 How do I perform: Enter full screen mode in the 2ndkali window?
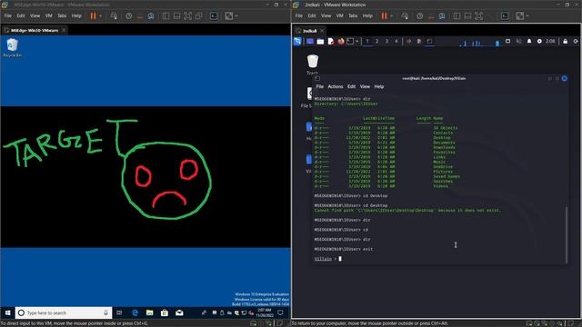(x=479, y=16)
